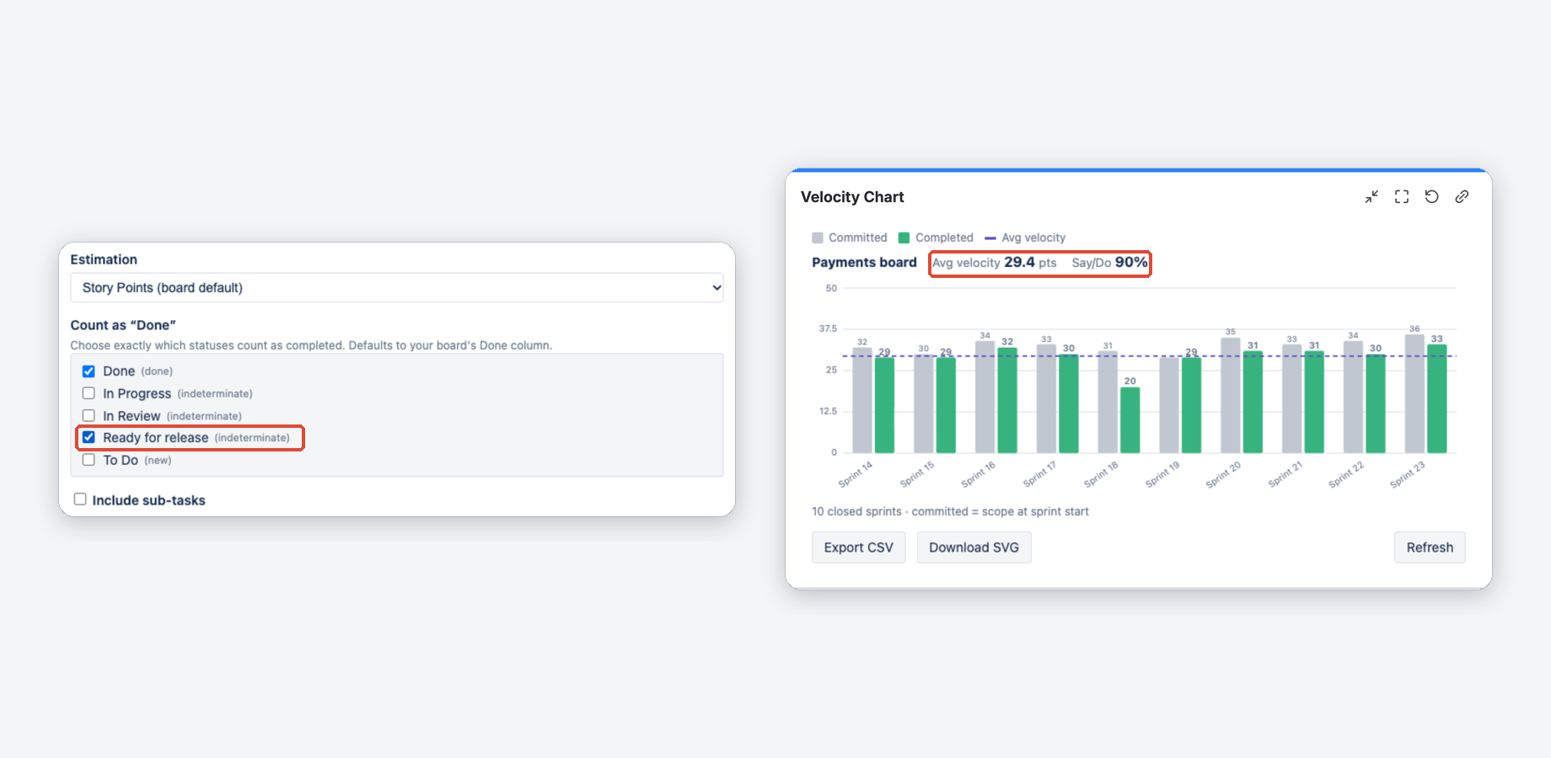Click the Payments board title text
Screen dimensions: 1551x758
coord(864,263)
